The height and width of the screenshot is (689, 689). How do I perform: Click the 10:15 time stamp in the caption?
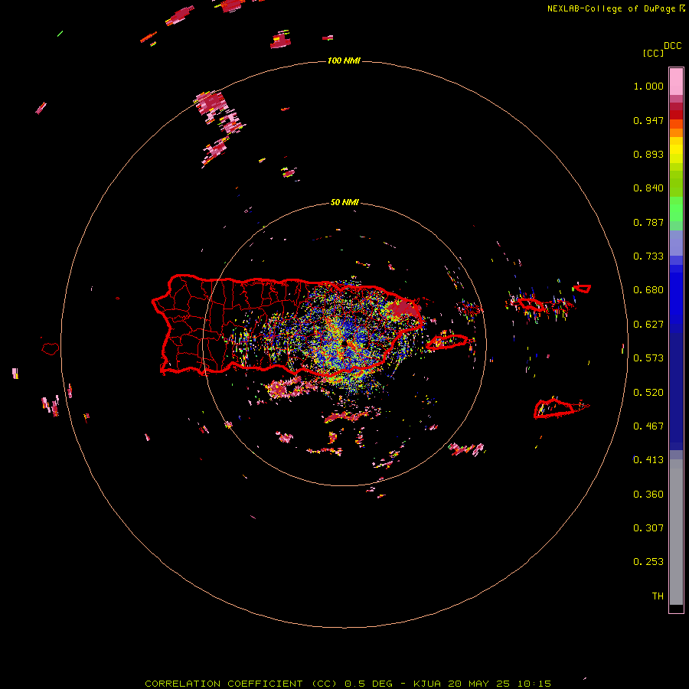(x=534, y=684)
